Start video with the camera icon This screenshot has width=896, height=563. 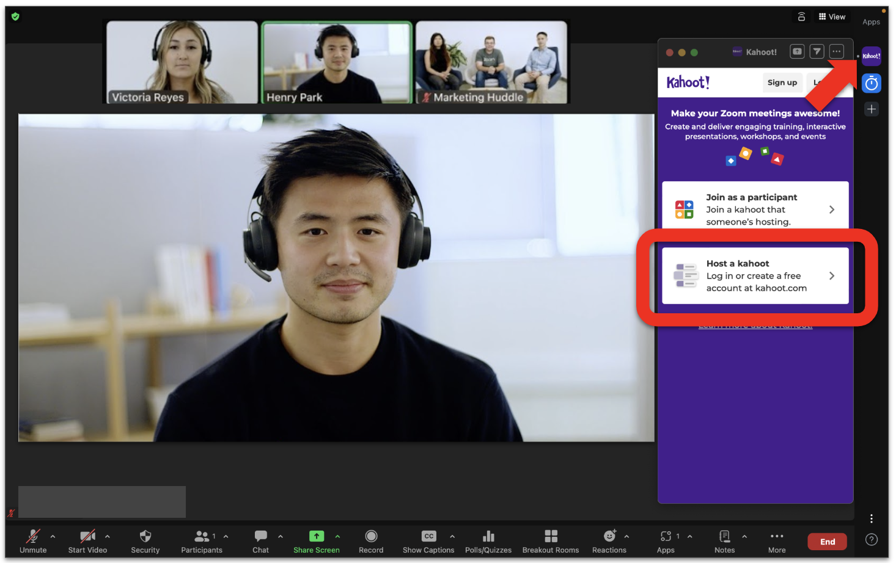click(87, 536)
